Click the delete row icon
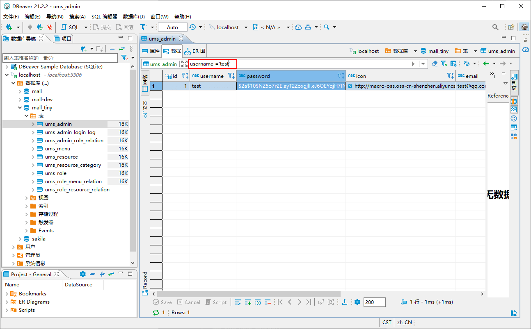Viewport: 531px width, 329px height. (x=268, y=302)
